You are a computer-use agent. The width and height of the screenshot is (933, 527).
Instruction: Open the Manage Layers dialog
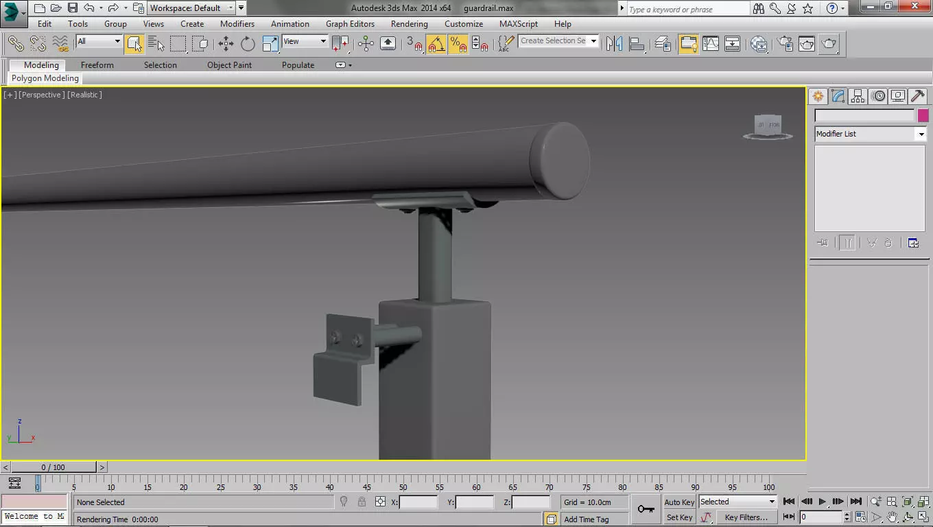663,43
